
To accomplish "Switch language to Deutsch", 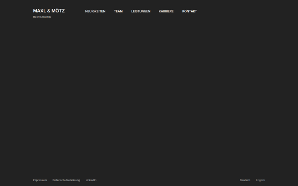I will point(245,180).
